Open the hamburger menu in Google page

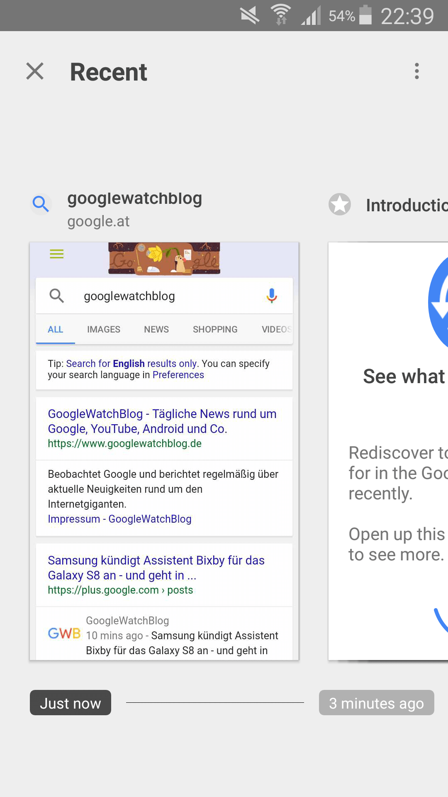(x=57, y=254)
